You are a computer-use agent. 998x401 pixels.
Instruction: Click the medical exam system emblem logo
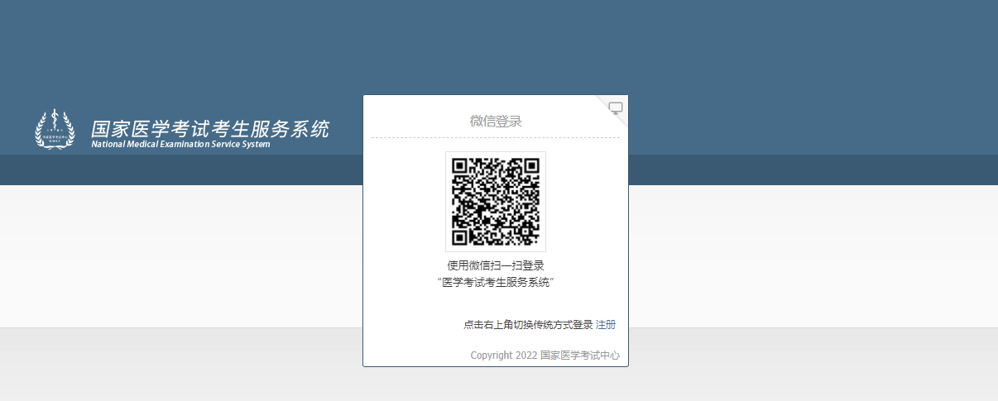click(x=54, y=130)
